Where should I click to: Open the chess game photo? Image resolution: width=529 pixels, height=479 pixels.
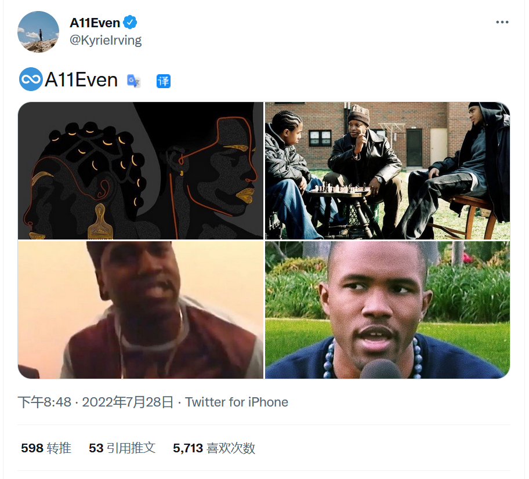click(387, 170)
